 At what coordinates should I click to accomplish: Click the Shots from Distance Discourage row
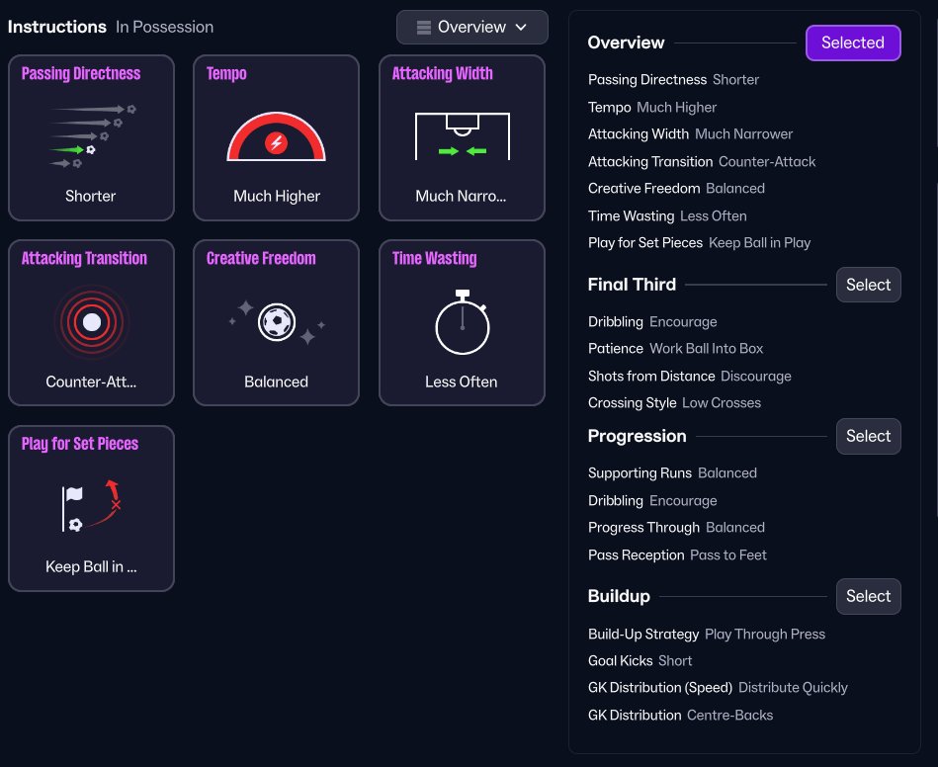(689, 376)
